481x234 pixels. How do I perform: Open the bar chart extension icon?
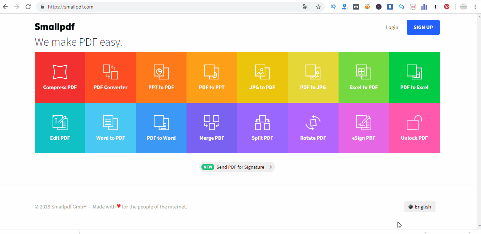click(x=424, y=7)
